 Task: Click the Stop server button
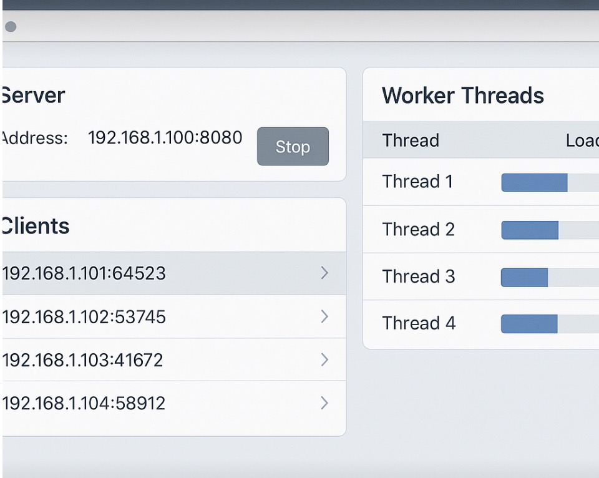tap(293, 147)
